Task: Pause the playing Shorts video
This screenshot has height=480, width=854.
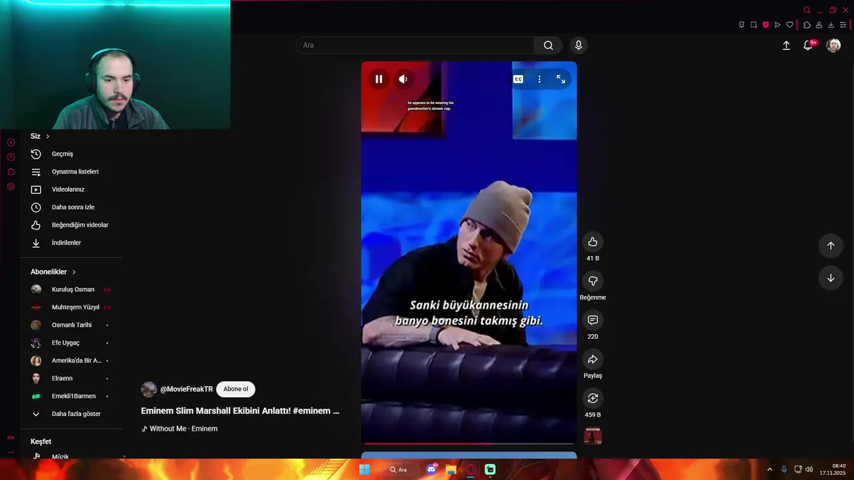Action: (378, 79)
